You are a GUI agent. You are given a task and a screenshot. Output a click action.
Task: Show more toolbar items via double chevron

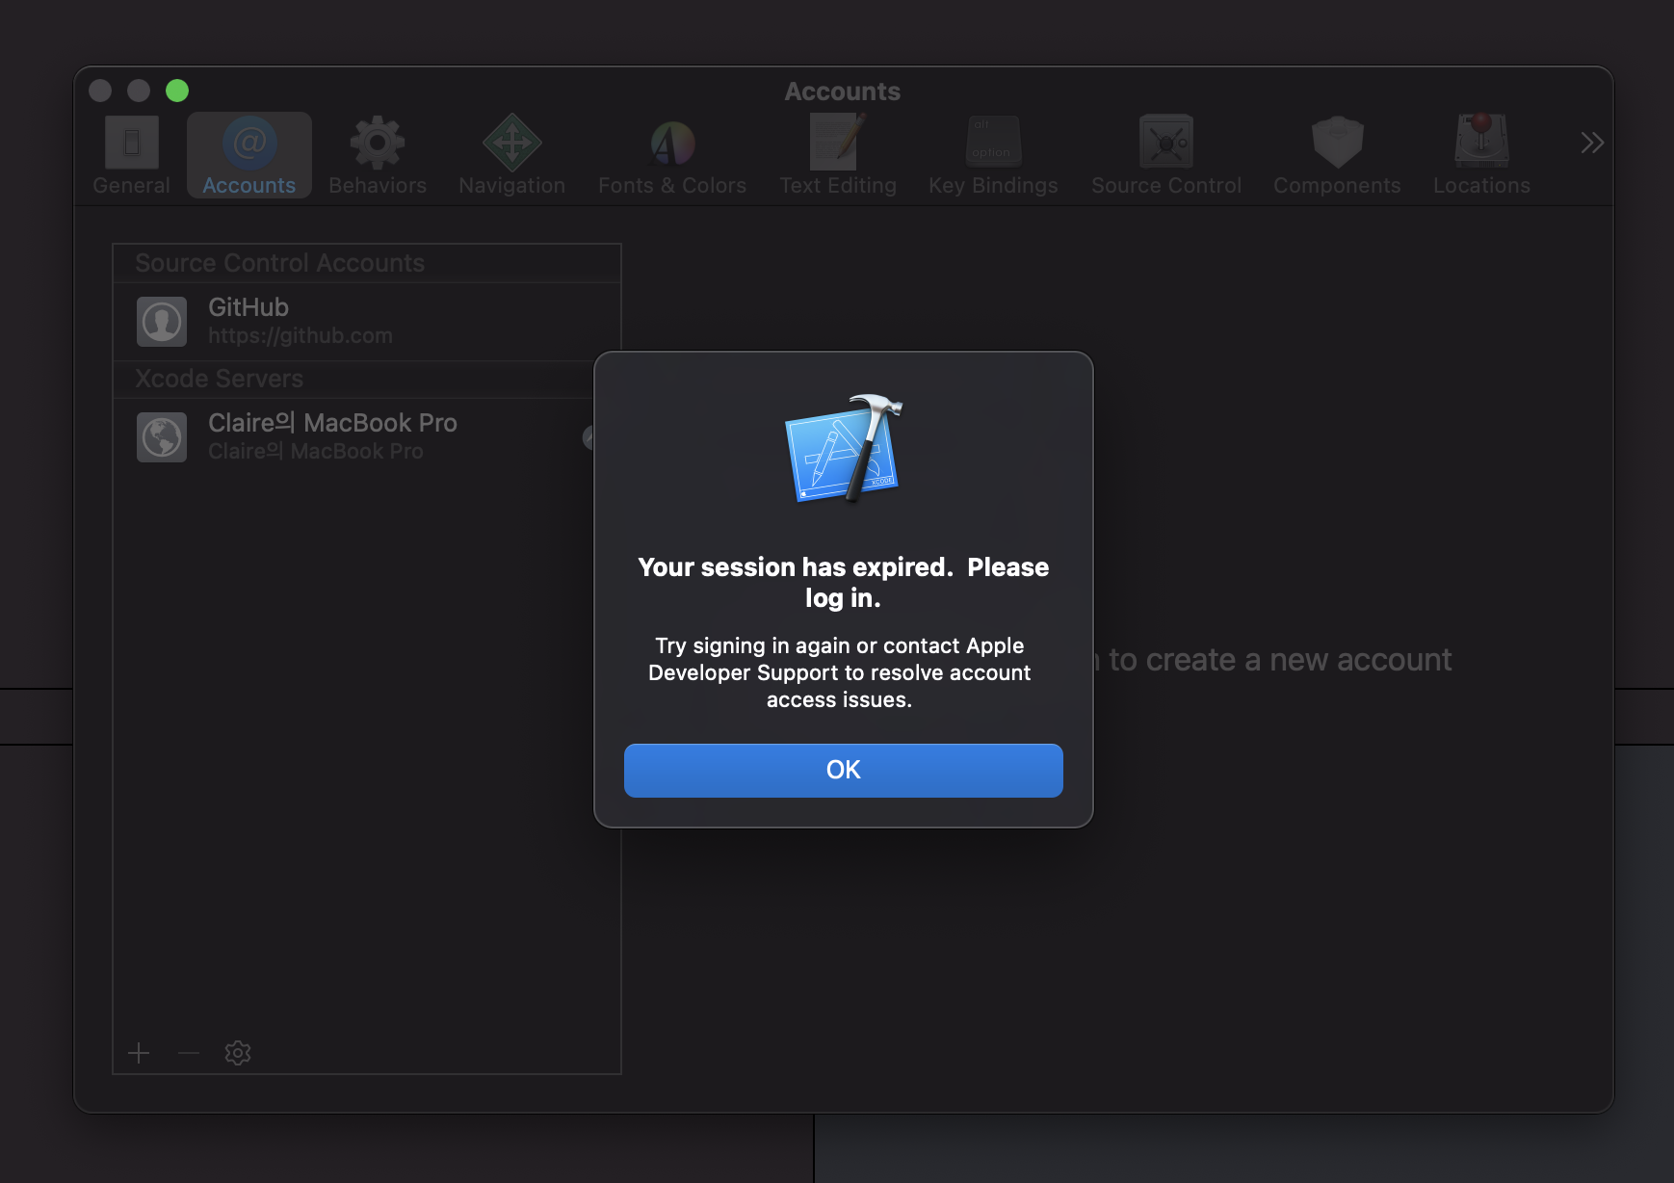(1592, 144)
